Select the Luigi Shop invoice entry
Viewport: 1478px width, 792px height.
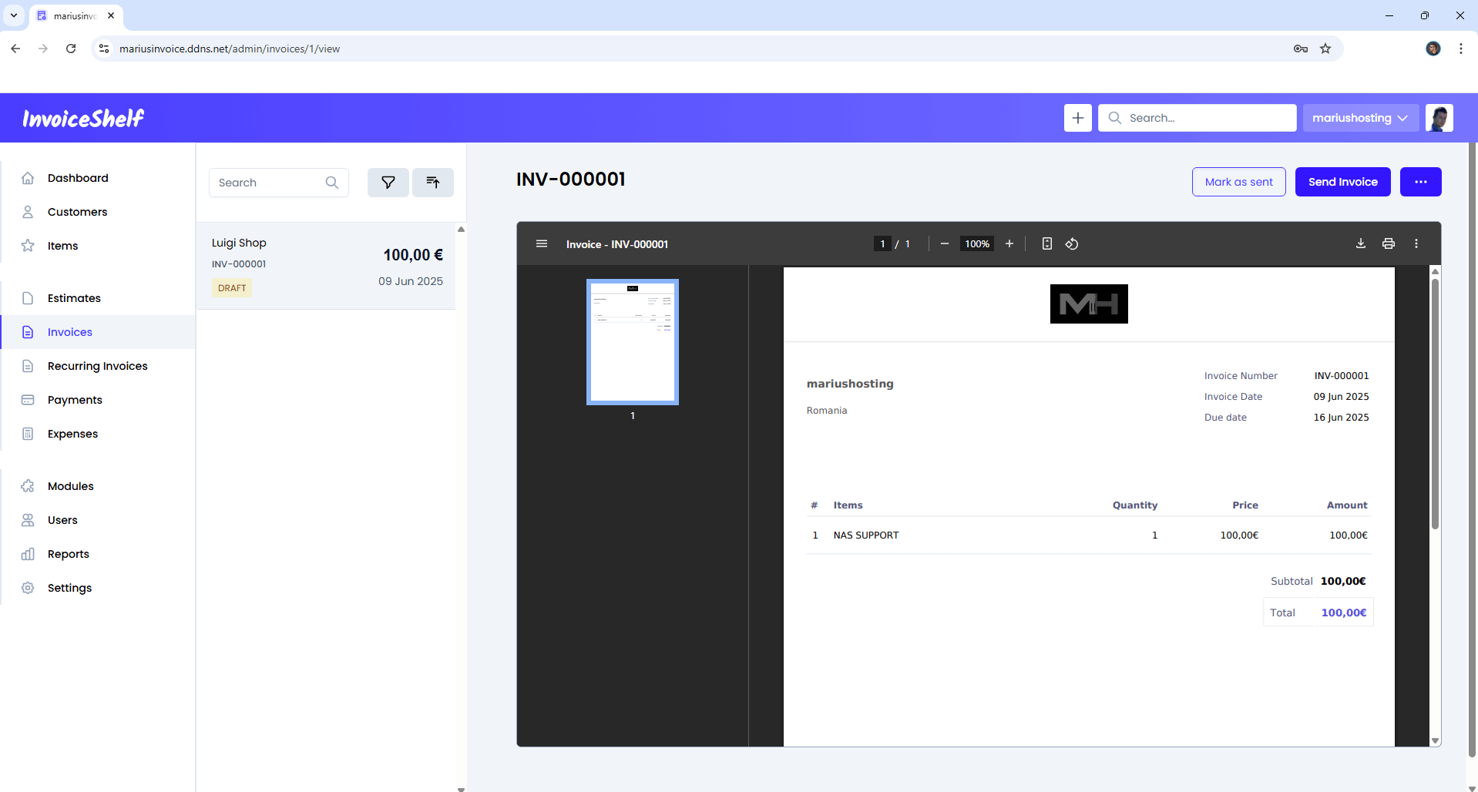326,266
